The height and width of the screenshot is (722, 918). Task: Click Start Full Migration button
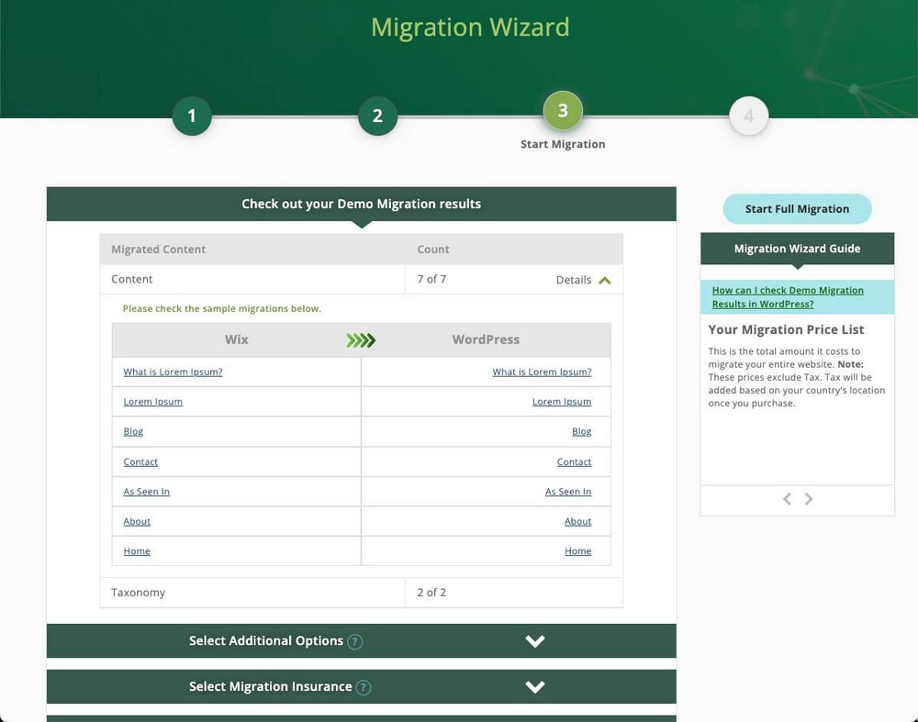[x=798, y=209]
